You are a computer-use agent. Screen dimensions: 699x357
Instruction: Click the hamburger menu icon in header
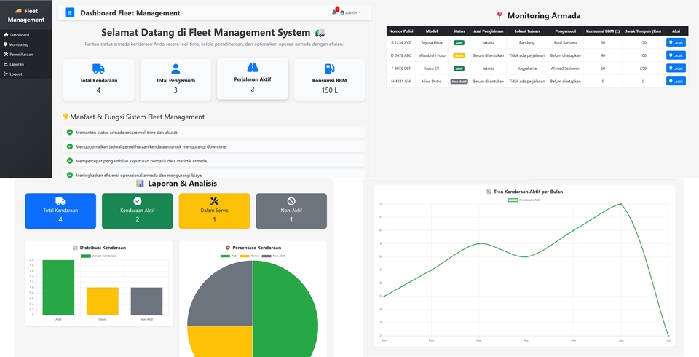70,13
